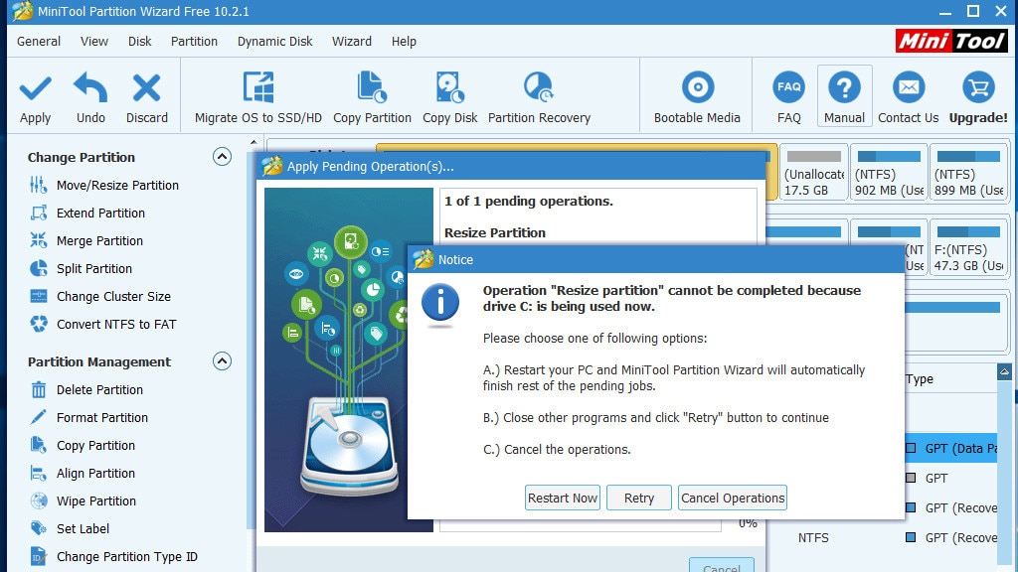Image resolution: width=1018 pixels, height=572 pixels.
Task: Open the Help menu
Action: tap(404, 42)
